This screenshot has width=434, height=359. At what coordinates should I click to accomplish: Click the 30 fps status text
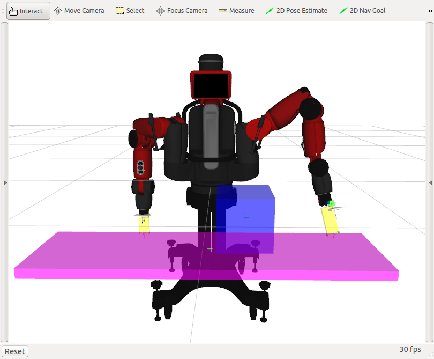pyautogui.click(x=410, y=349)
